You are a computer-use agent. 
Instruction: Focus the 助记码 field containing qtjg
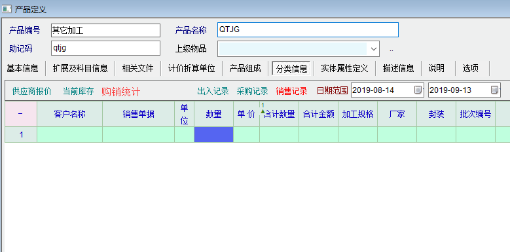pos(105,48)
